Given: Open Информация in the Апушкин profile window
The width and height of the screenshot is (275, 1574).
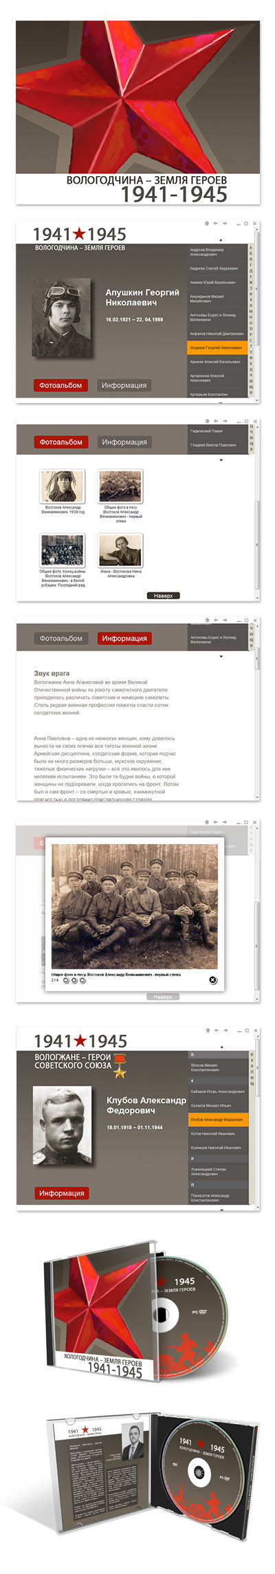Looking at the screenshot, I should click(x=124, y=385).
